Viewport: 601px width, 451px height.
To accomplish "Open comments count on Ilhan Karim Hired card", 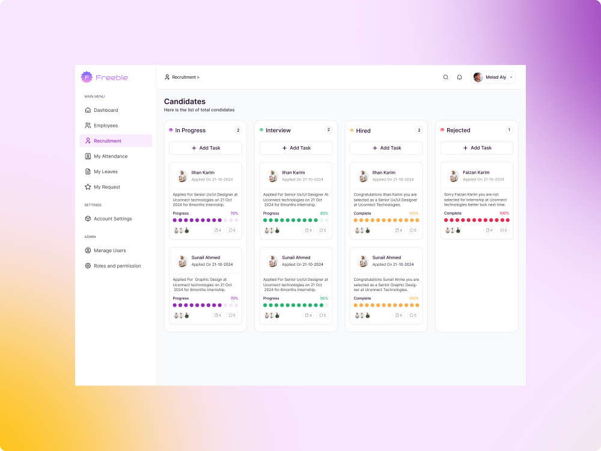I will 413,230.
